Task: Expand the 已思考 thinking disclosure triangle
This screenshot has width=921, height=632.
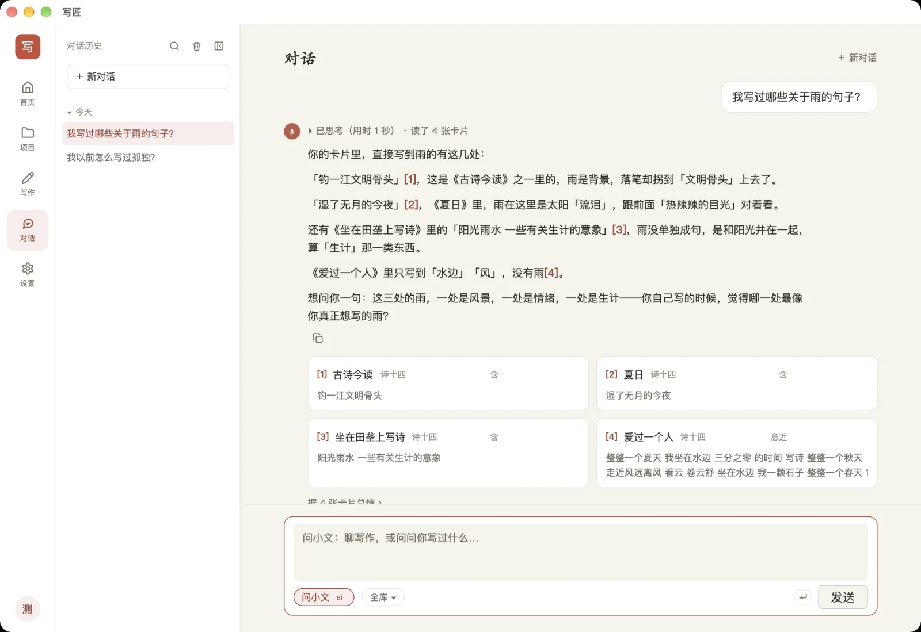Action: pos(311,131)
